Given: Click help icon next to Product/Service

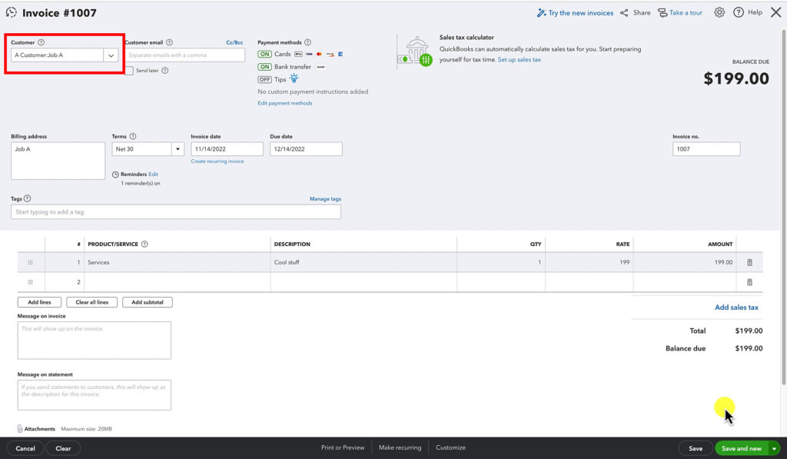Looking at the screenshot, I should [144, 244].
